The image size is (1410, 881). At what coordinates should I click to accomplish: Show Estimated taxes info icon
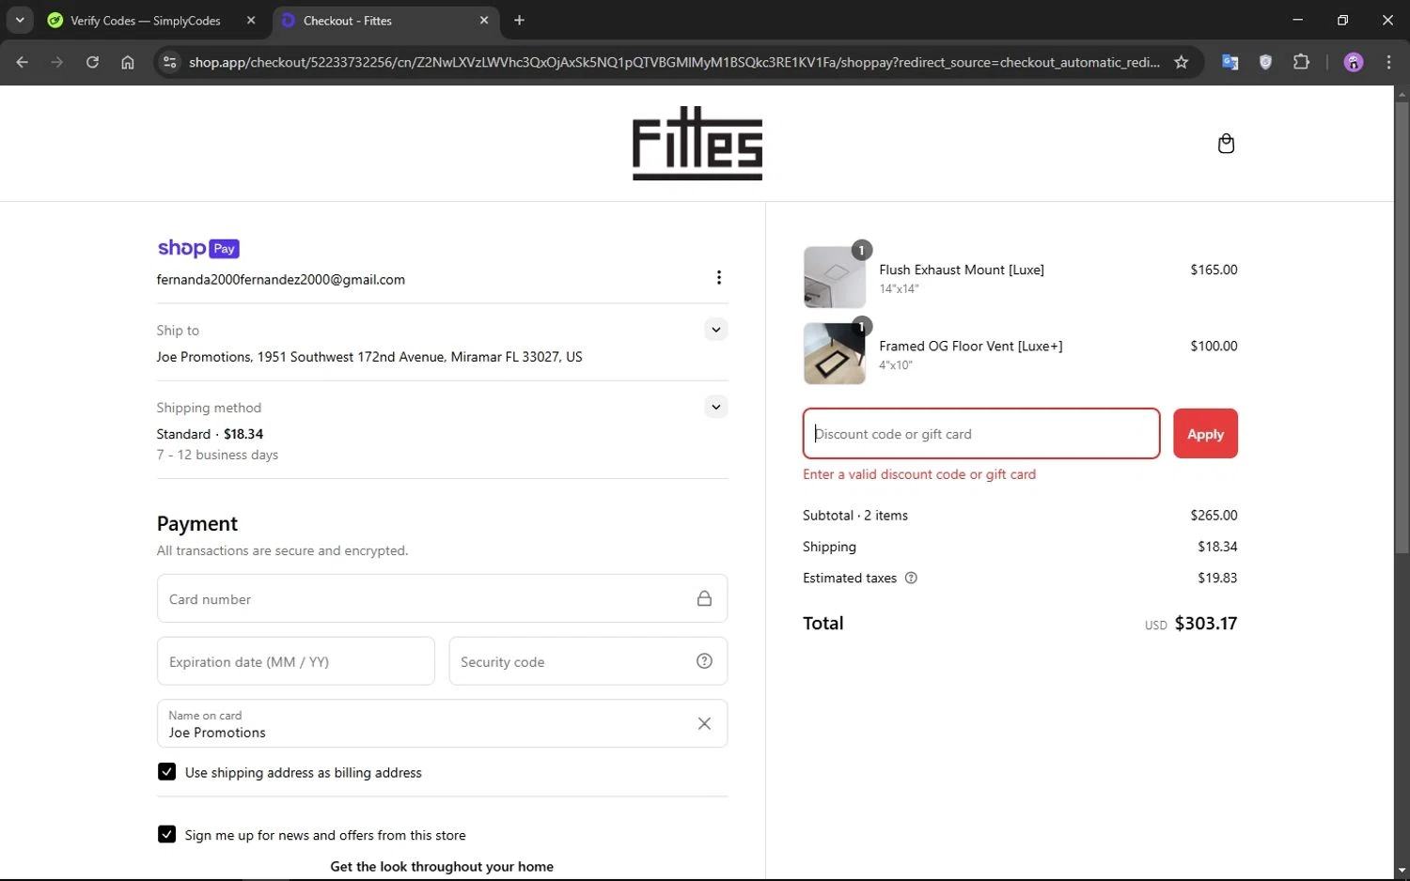point(911,578)
